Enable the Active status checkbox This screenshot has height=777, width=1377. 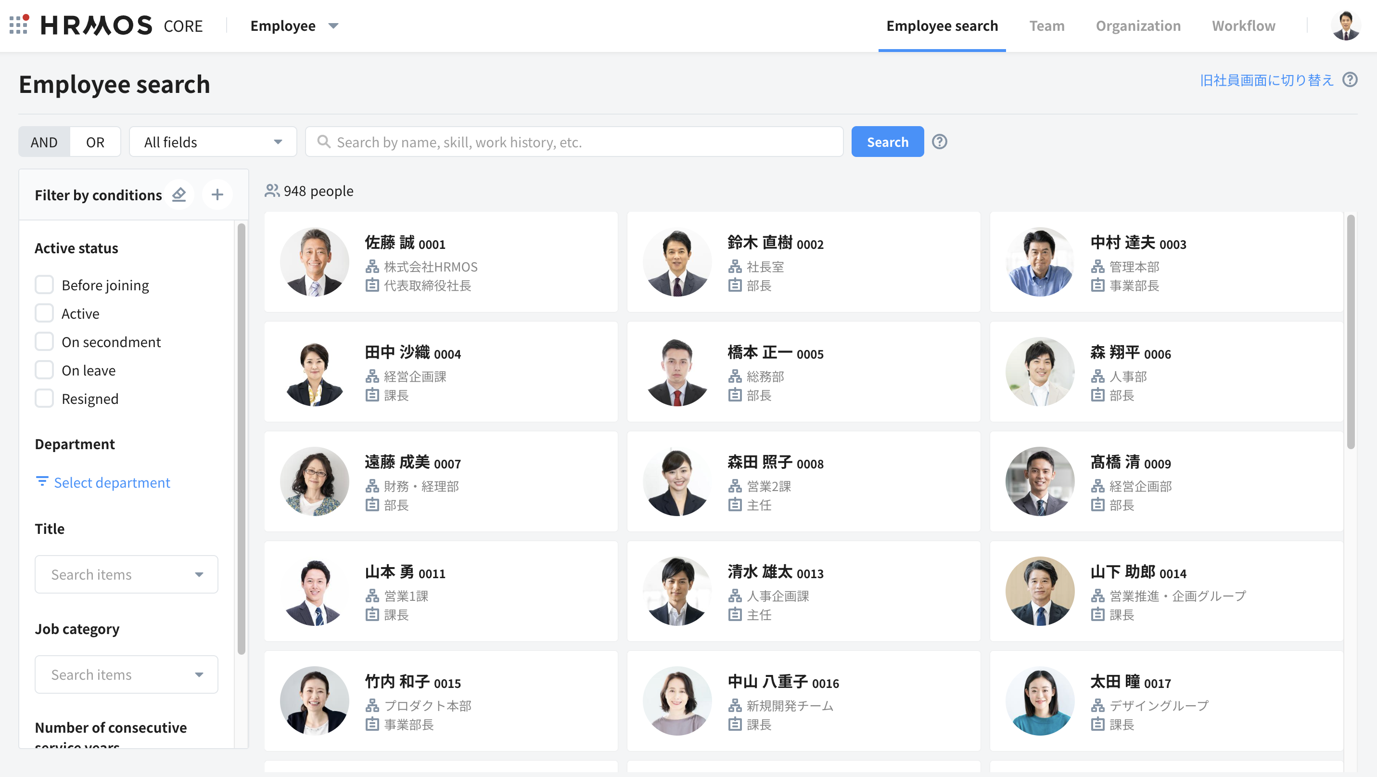[44, 313]
